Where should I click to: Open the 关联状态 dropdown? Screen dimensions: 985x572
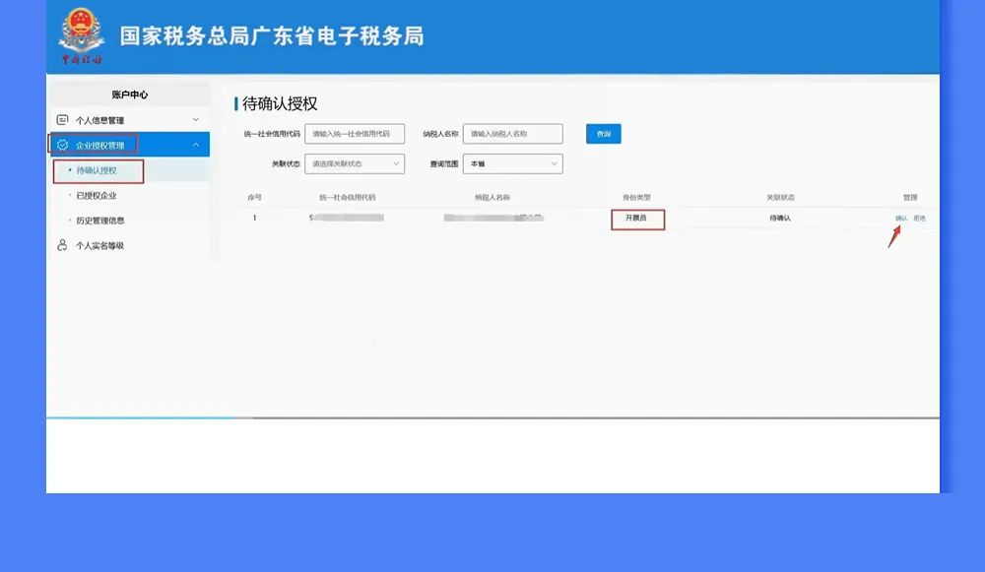pos(355,163)
